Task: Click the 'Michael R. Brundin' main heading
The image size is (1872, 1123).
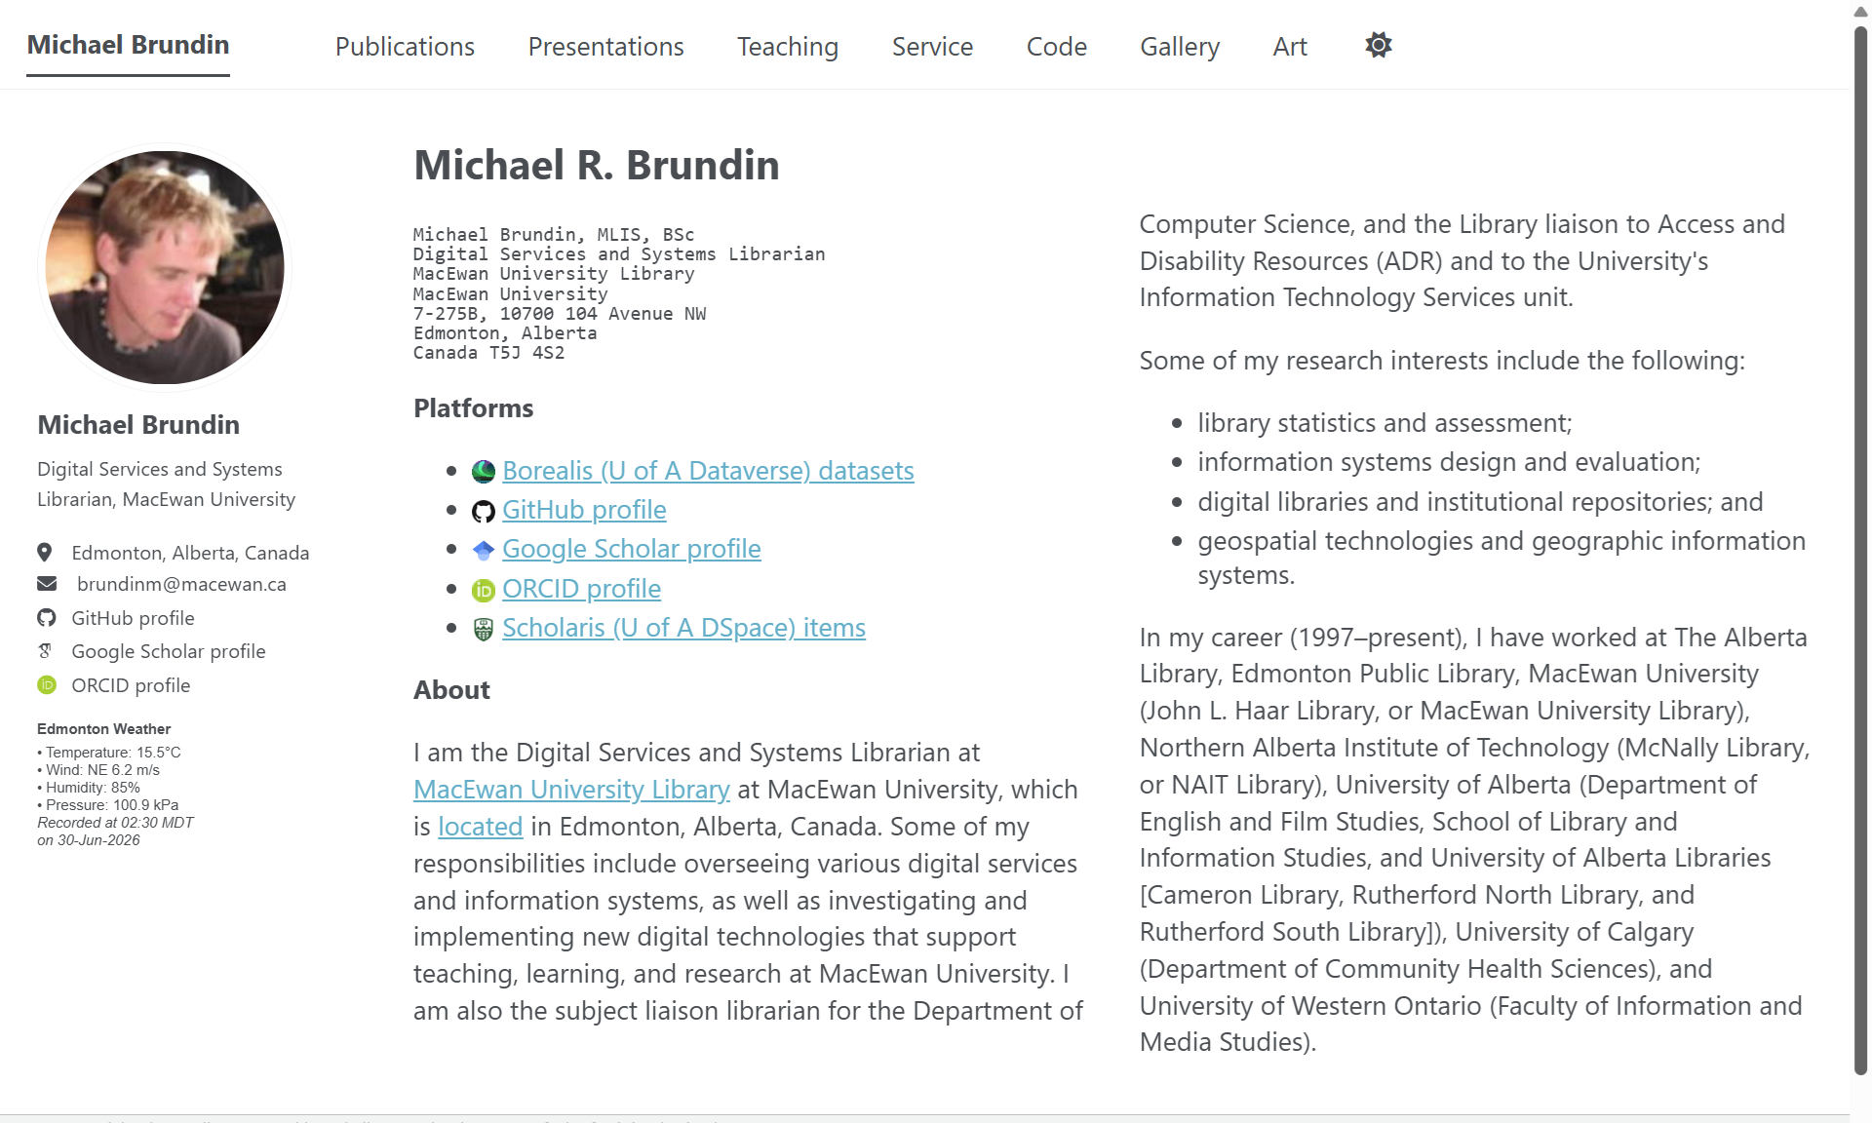Action: (597, 165)
